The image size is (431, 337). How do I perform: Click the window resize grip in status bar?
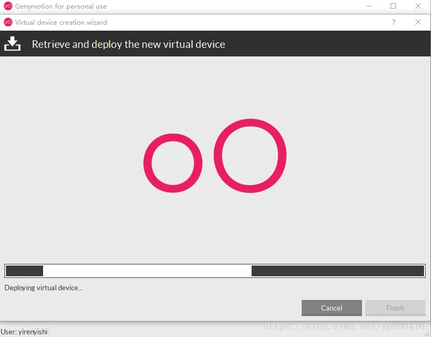pyautogui.click(x=427, y=334)
